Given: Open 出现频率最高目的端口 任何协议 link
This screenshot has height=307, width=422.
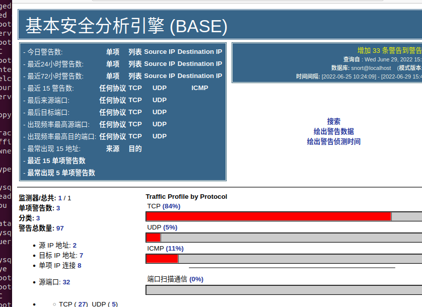Looking at the screenshot, I should [112, 136].
